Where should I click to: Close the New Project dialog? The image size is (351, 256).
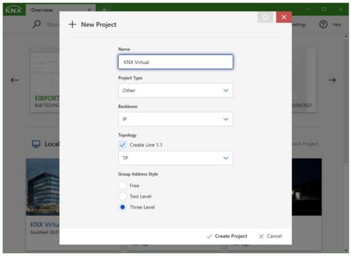283,17
